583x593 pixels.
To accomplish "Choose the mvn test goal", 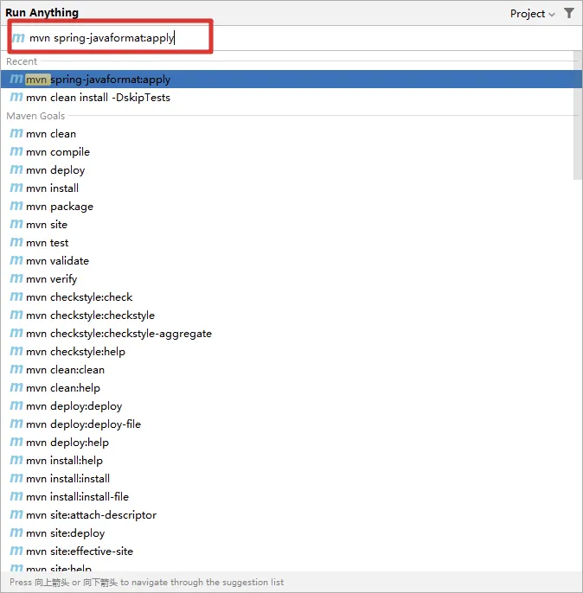I will (287, 243).
